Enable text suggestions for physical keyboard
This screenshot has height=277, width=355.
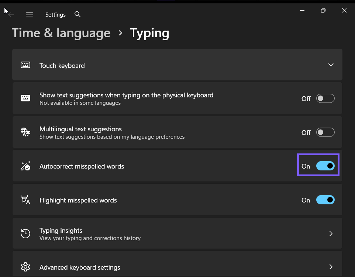tap(325, 98)
